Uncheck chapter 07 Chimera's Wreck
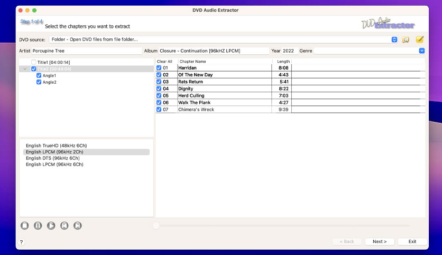The width and height of the screenshot is (442, 255). 159,110
